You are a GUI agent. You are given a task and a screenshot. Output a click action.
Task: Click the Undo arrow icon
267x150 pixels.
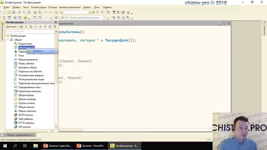[x=46, y=12]
